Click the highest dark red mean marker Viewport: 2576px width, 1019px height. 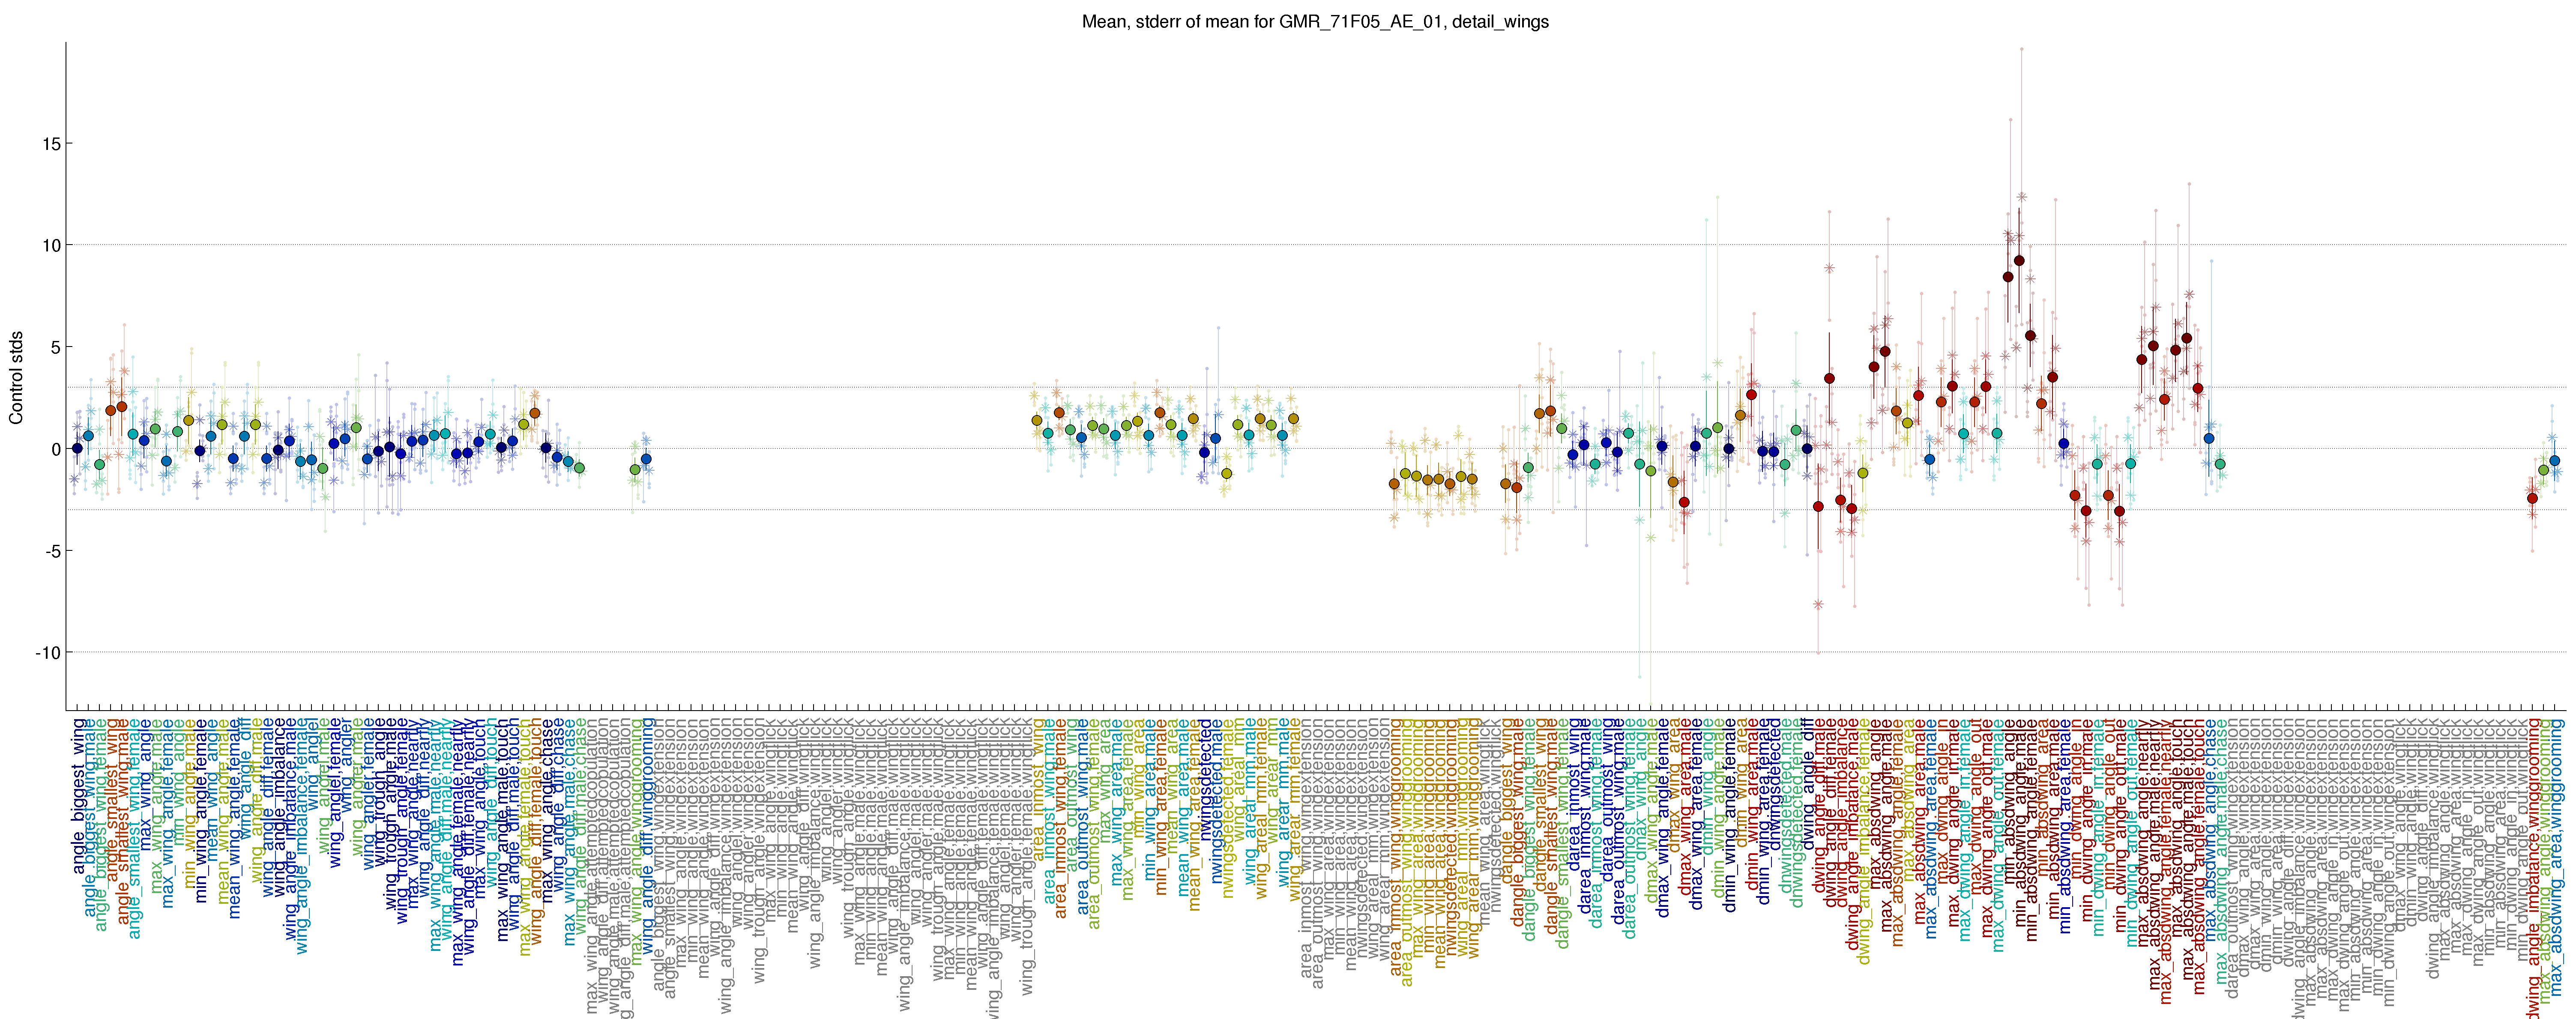(2019, 261)
